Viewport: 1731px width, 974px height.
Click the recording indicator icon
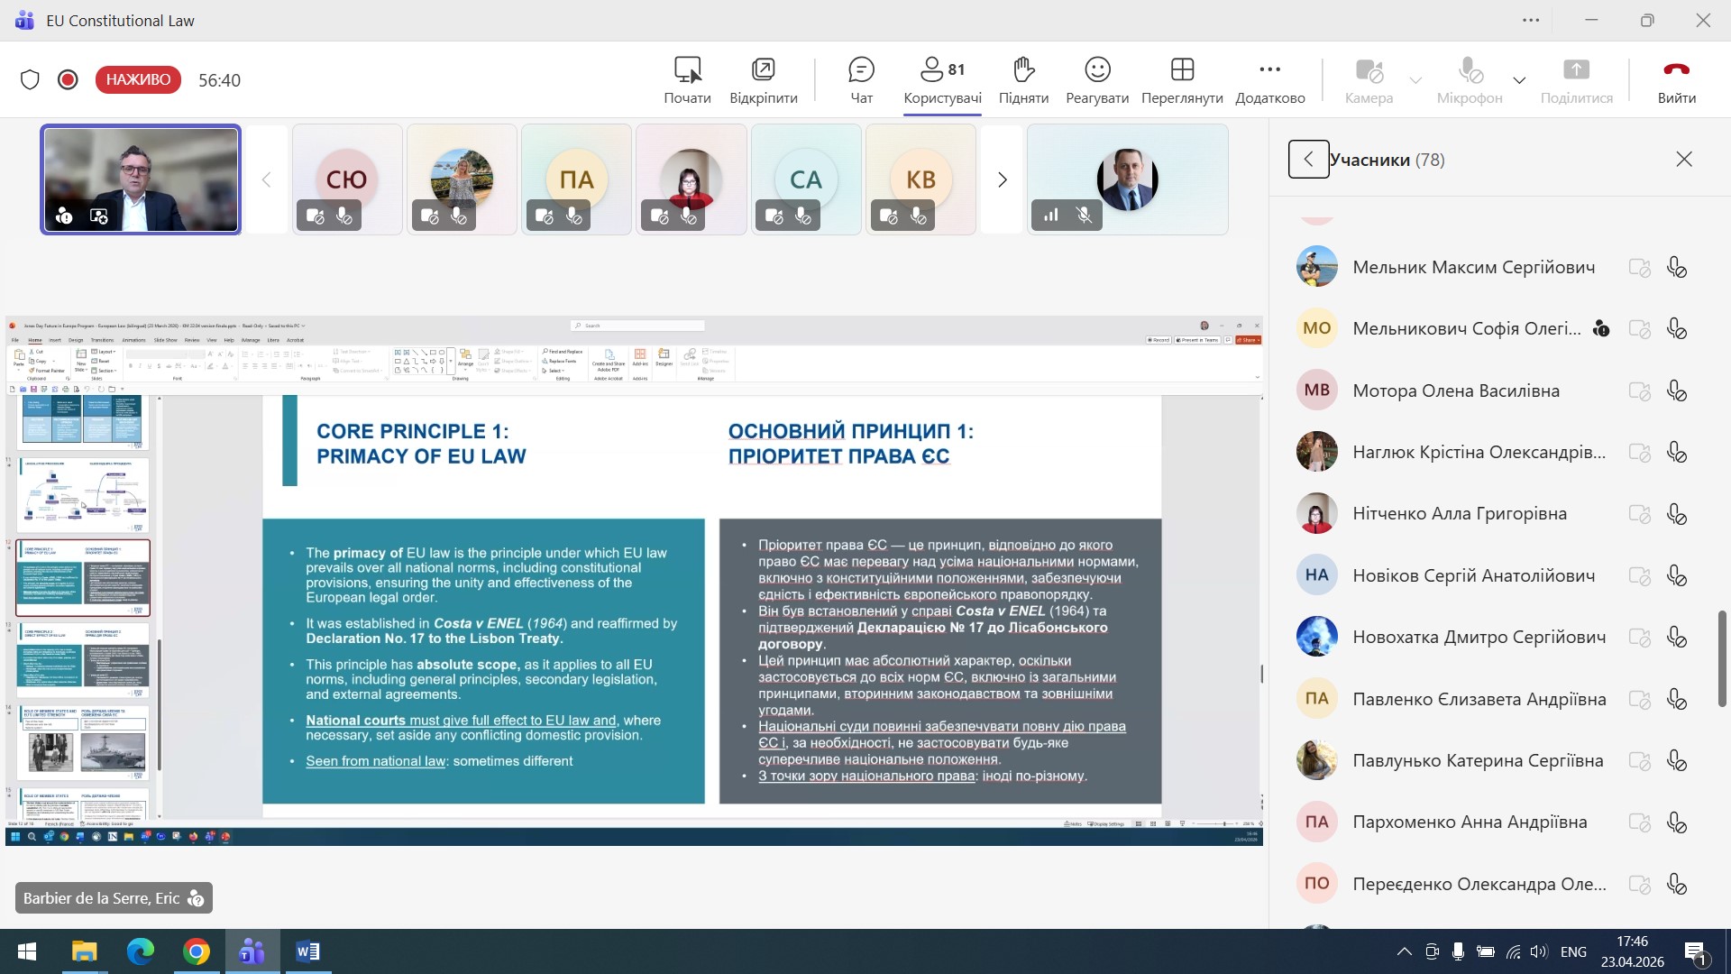point(68,79)
